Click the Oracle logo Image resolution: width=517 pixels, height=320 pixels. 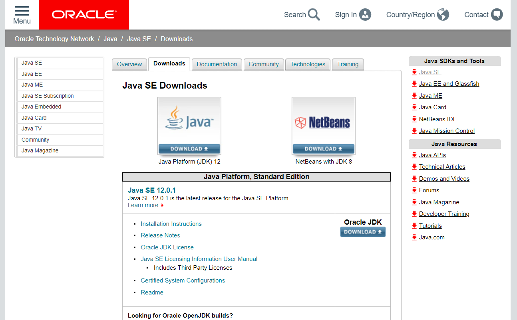click(x=84, y=15)
